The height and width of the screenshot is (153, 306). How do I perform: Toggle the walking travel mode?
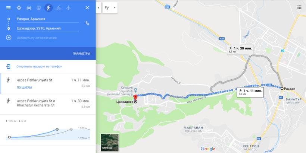(49, 8)
